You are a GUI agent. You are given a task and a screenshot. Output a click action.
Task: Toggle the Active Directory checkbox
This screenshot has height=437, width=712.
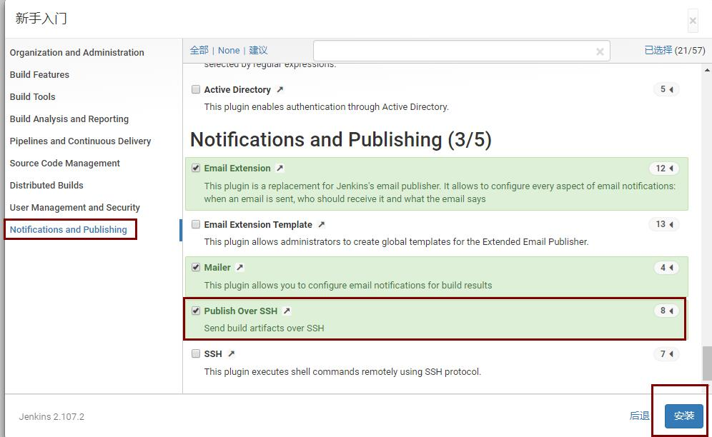[x=196, y=89]
